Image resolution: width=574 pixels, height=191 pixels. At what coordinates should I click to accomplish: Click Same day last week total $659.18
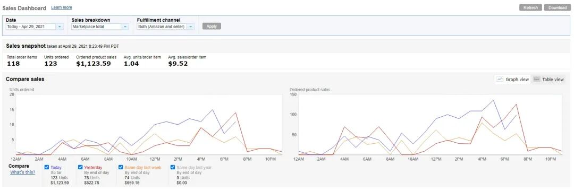click(132, 182)
